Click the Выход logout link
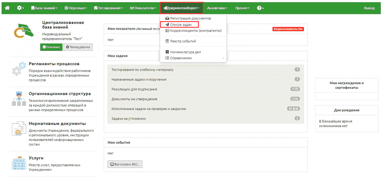Screen dimensions: 383x179 369,8
